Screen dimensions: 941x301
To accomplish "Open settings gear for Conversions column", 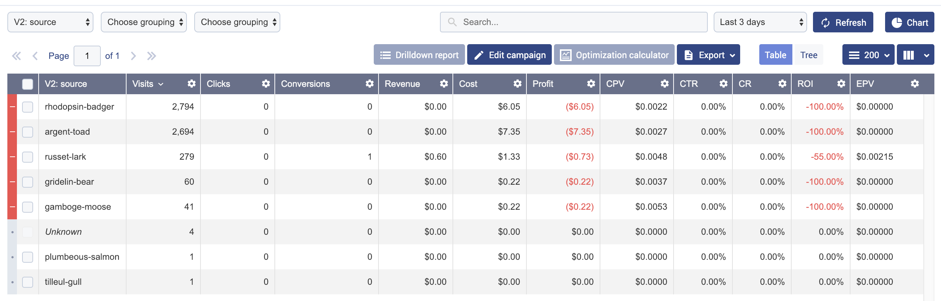I will click(x=369, y=84).
